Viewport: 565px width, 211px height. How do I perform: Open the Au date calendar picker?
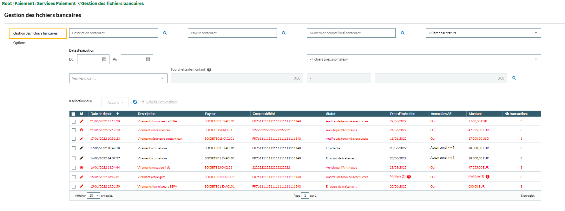click(x=148, y=59)
